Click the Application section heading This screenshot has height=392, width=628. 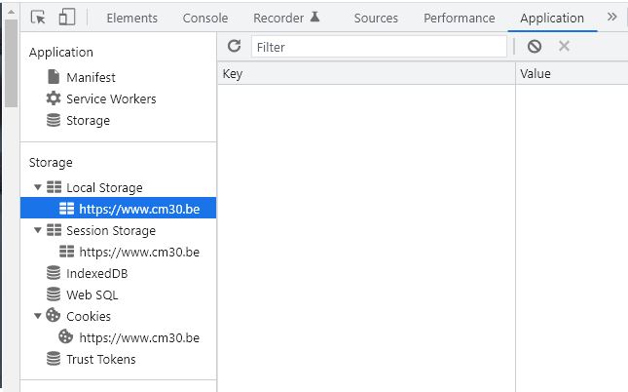61,52
